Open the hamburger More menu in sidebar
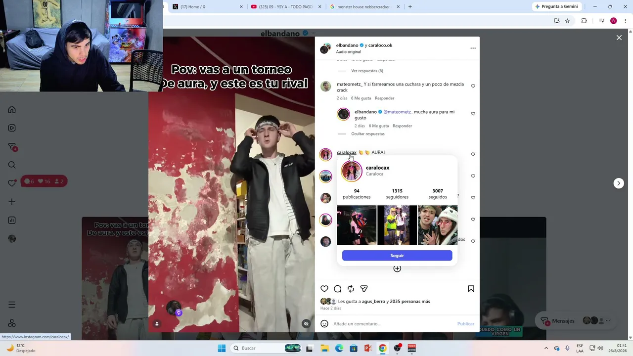 pyautogui.click(x=12, y=305)
